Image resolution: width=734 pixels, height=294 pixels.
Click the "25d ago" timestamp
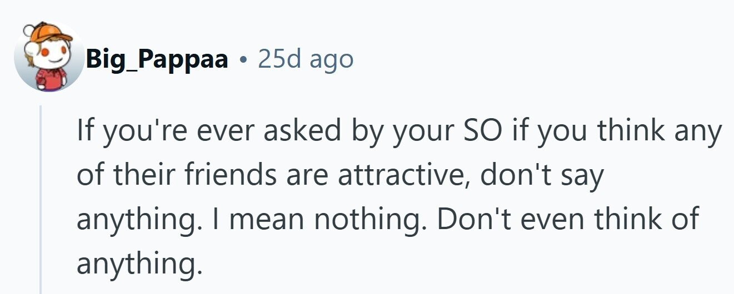pyautogui.click(x=305, y=59)
